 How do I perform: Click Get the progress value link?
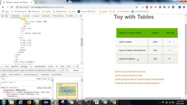[x=139, y=79]
